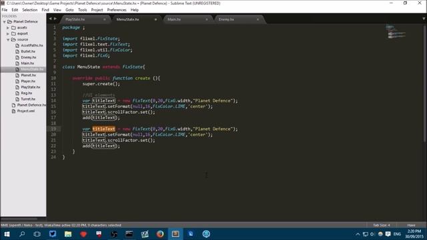
Task: Click line number 19 in the gutter
Action: (x=53, y=129)
